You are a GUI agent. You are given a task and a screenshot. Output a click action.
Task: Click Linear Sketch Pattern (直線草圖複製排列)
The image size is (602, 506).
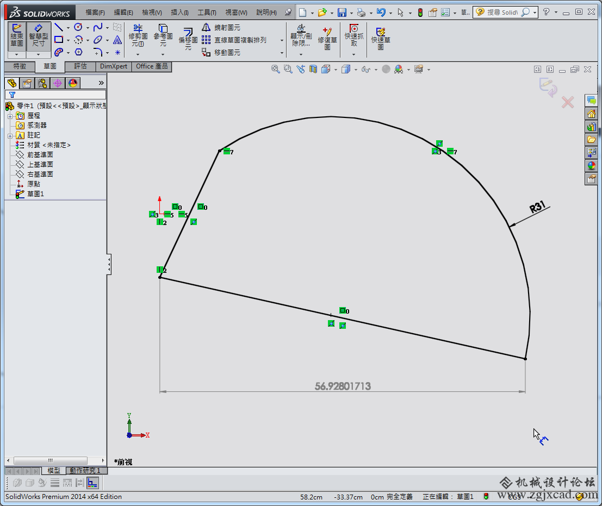click(x=234, y=40)
